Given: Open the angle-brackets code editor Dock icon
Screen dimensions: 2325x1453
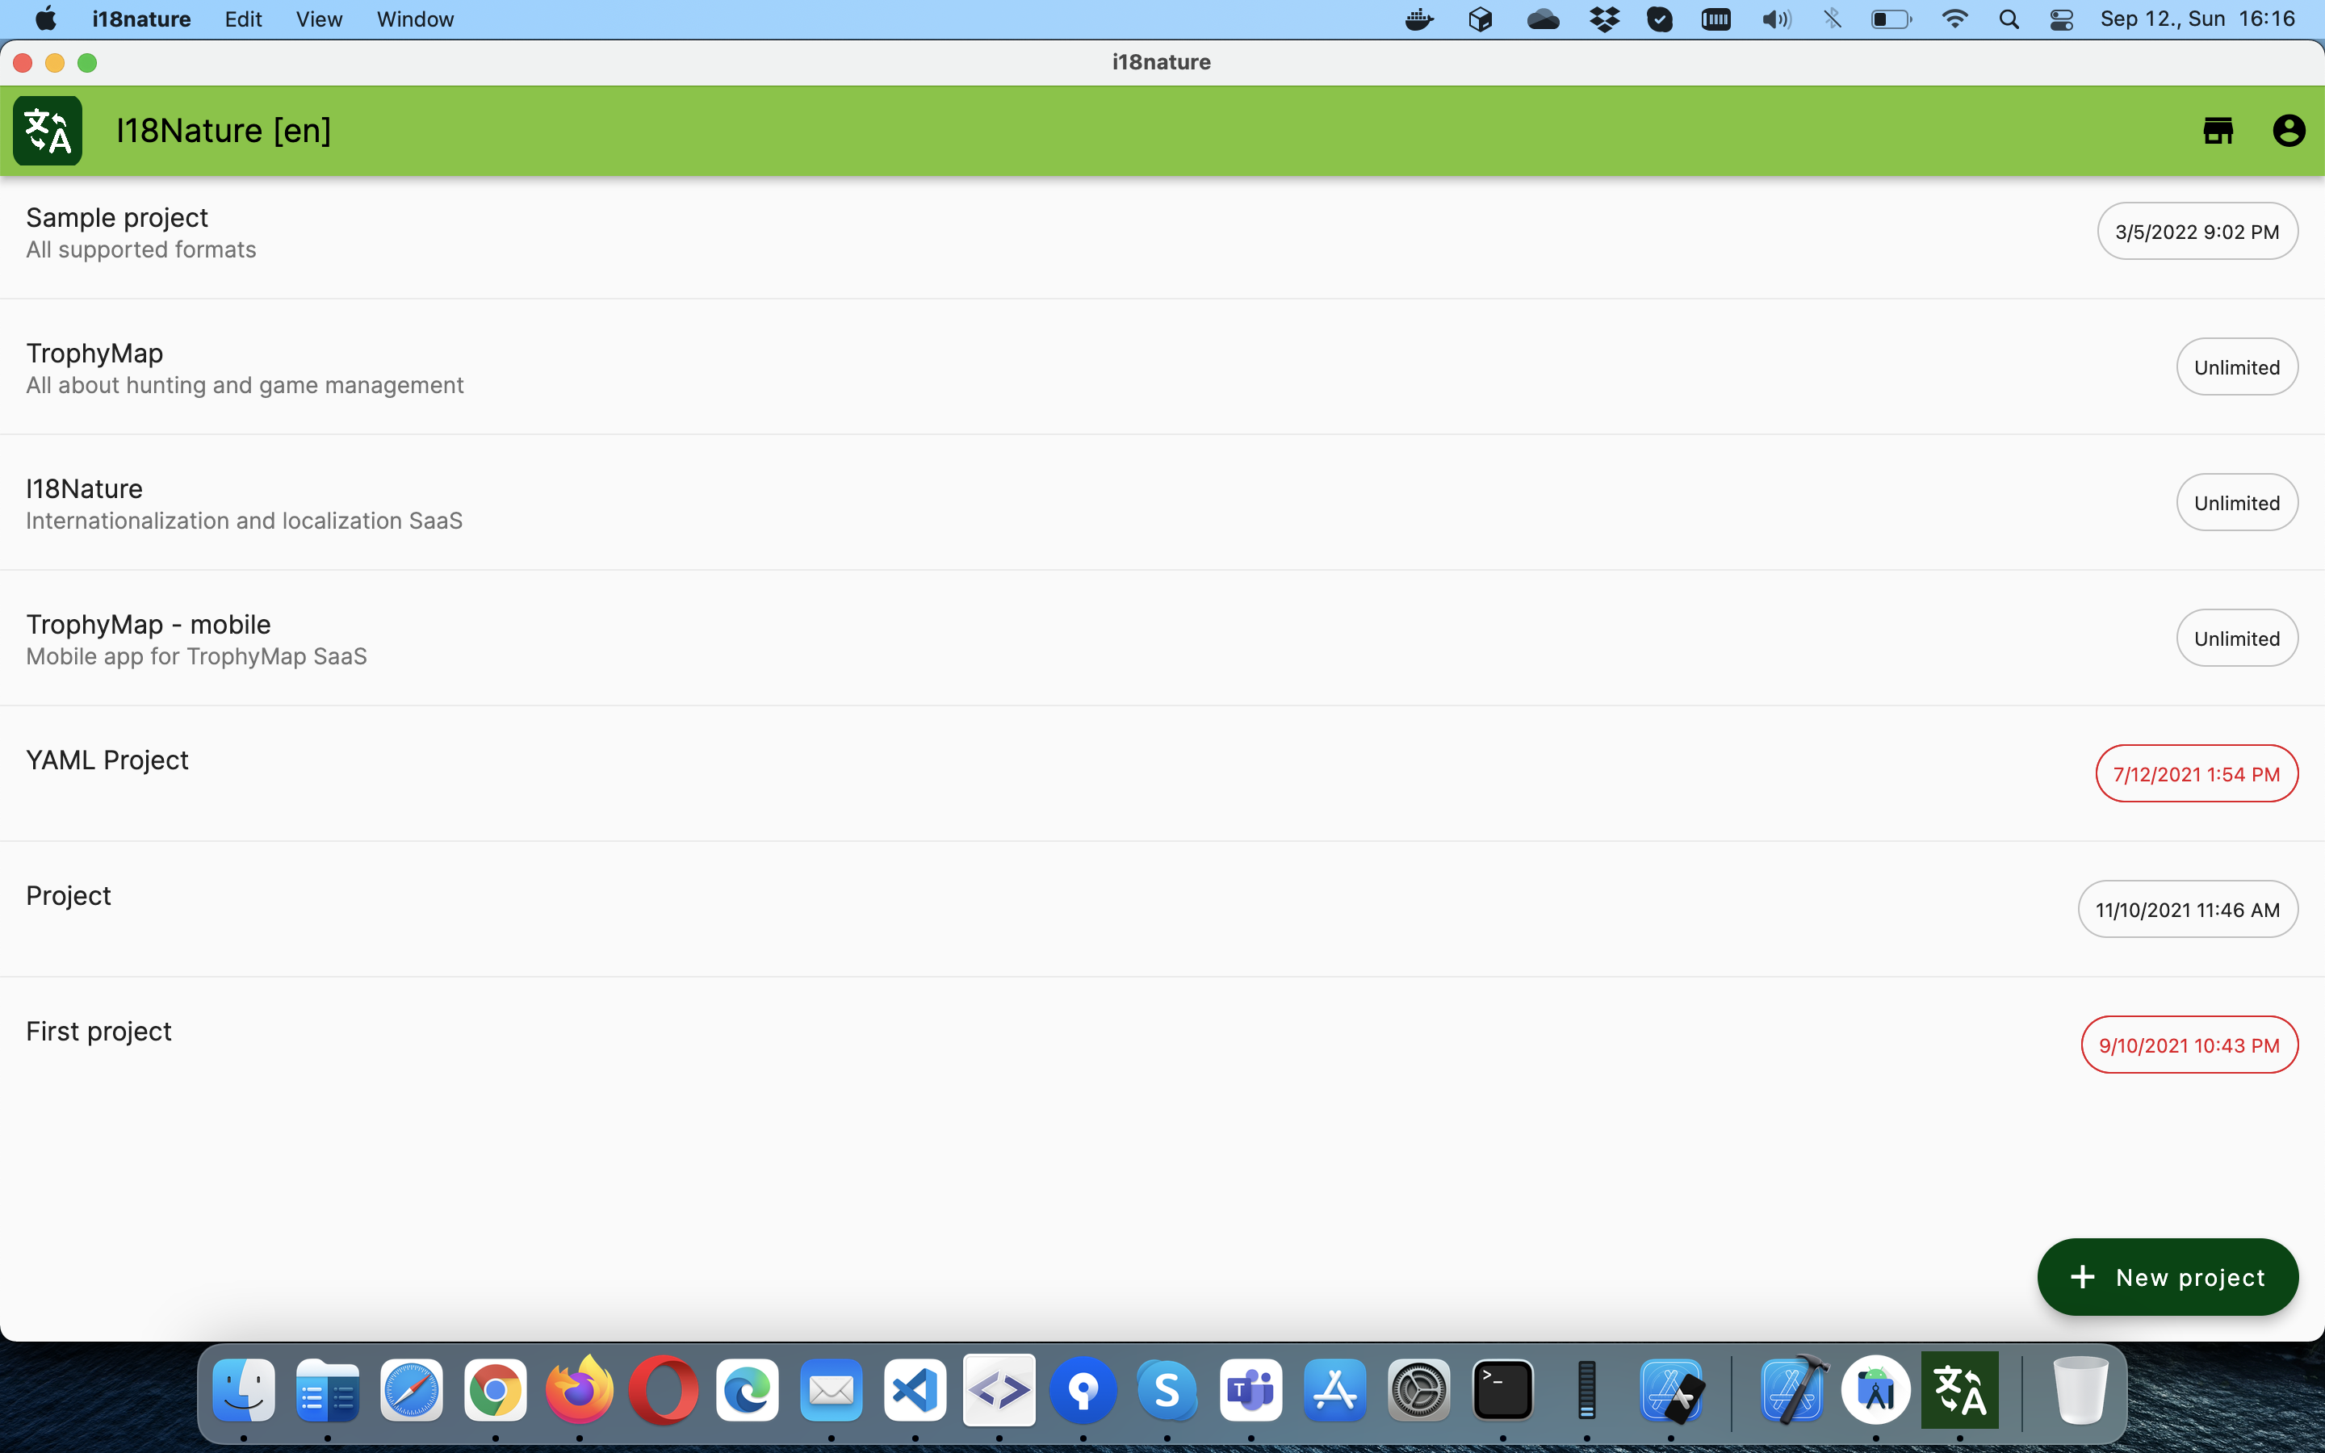Looking at the screenshot, I should coord(999,1389).
